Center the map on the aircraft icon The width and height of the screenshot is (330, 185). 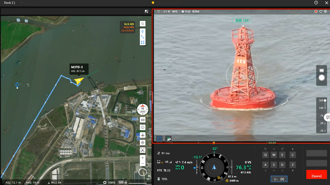coord(142,135)
